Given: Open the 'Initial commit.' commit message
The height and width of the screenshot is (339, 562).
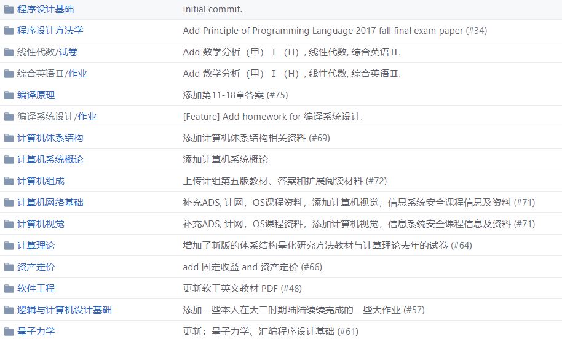Looking at the screenshot, I should click(x=212, y=9).
